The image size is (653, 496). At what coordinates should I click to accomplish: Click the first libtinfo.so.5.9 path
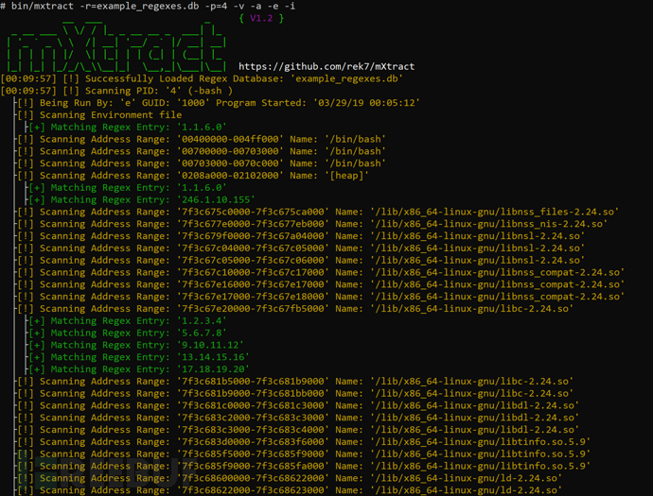481,441
